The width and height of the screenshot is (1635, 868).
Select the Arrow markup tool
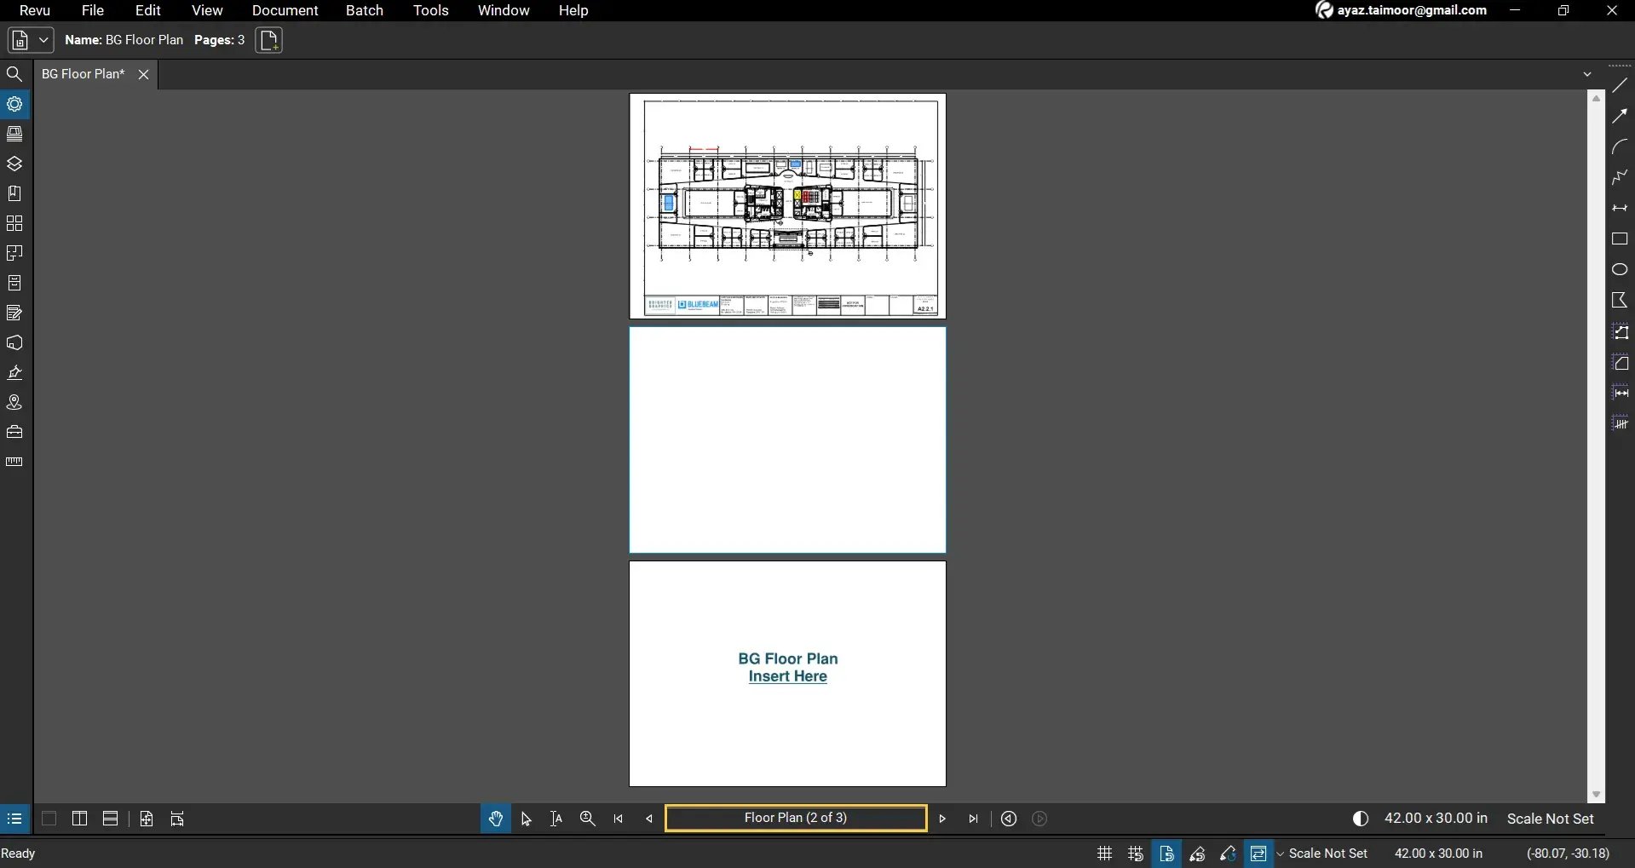point(1620,115)
